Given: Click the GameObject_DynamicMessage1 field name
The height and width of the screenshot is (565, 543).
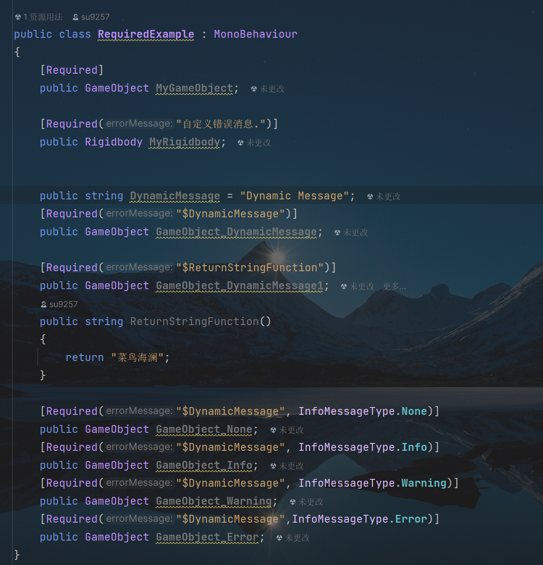Looking at the screenshot, I should click(x=240, y=285).
